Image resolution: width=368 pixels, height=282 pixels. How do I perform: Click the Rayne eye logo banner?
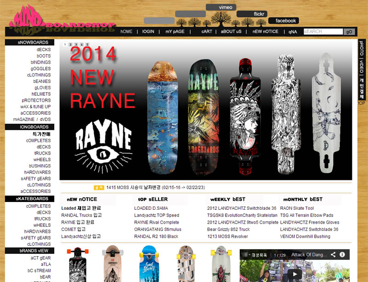point(103,147)
